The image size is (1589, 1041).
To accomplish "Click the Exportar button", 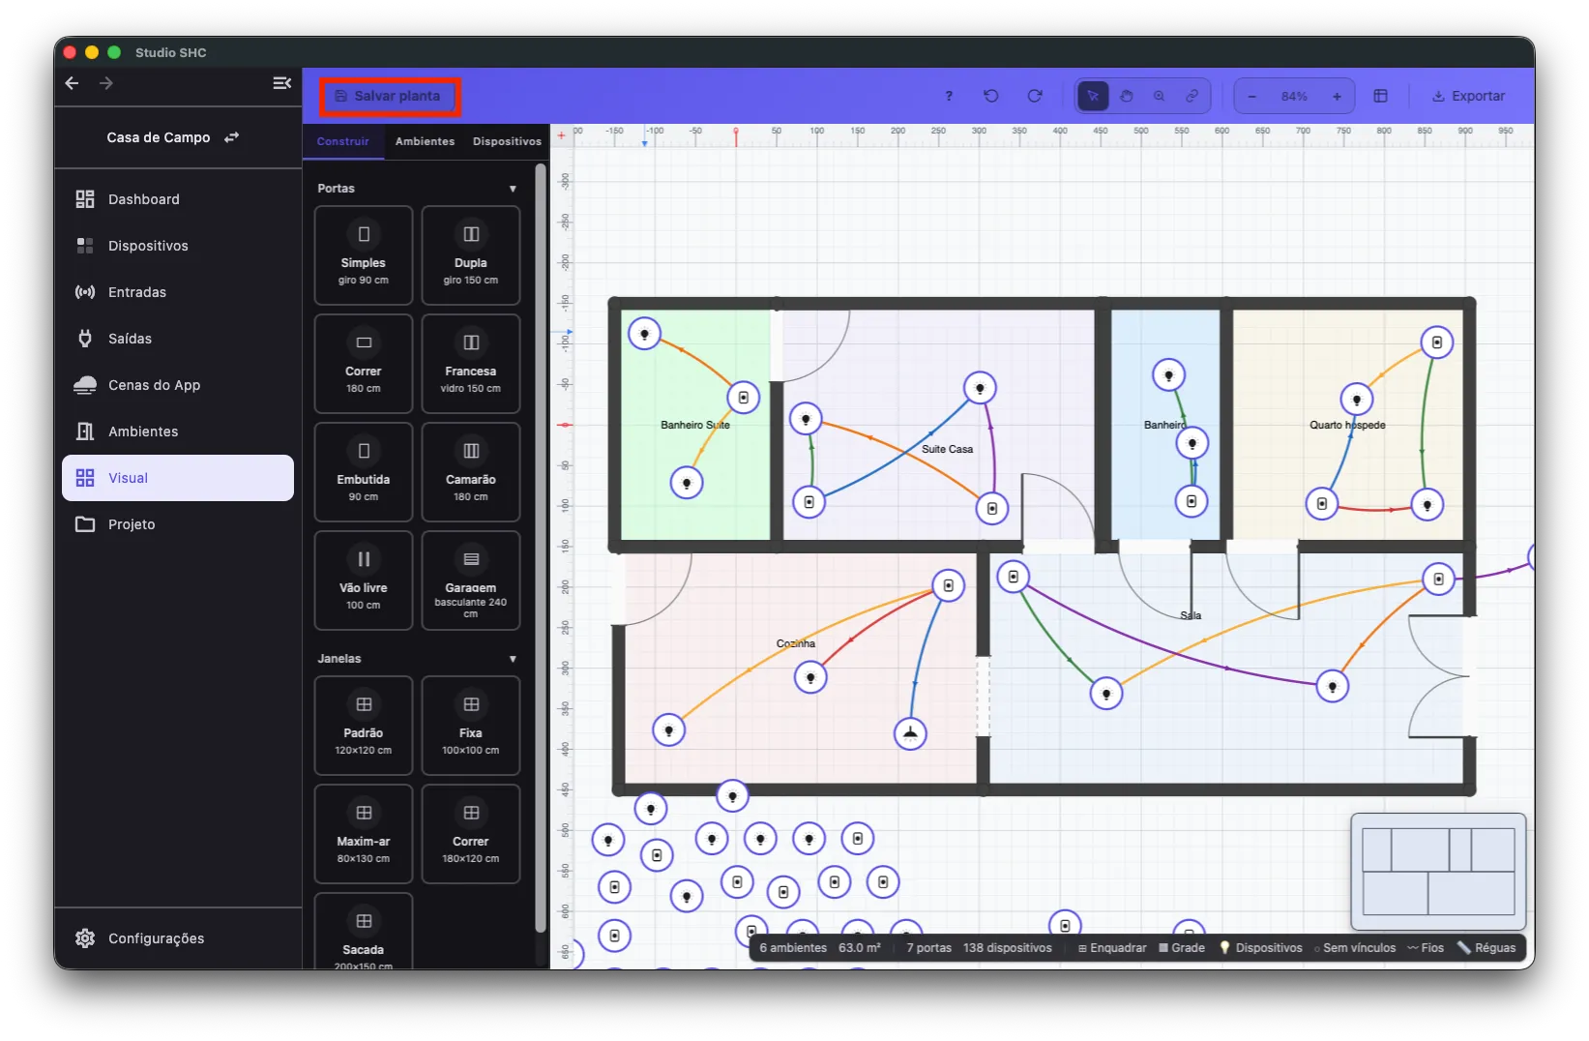I will tap(1468, 96).
